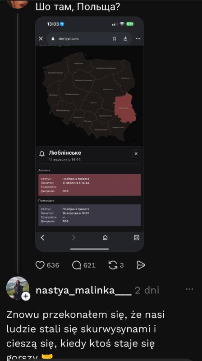This screenshot has width=202, height=361.
Task: Open the nastya_malinka___ profile avatar
Action: [x=18, y=287]
